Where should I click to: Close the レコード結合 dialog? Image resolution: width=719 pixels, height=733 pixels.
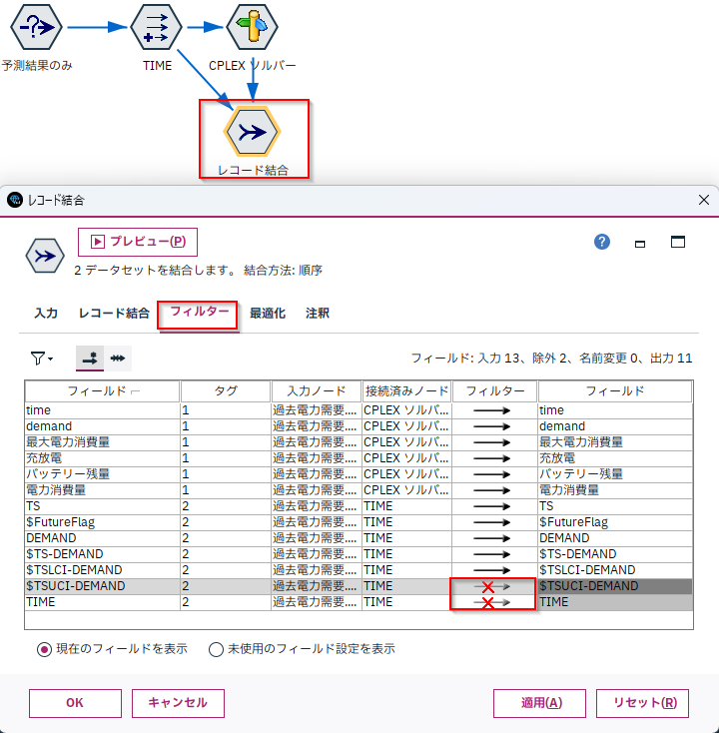[704, 200]
